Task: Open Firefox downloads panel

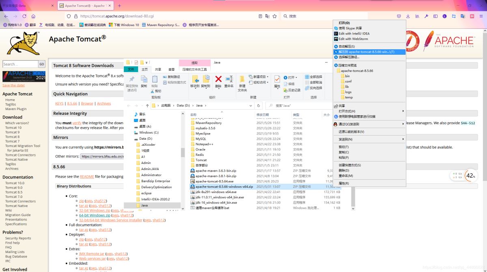Action: 408,16
